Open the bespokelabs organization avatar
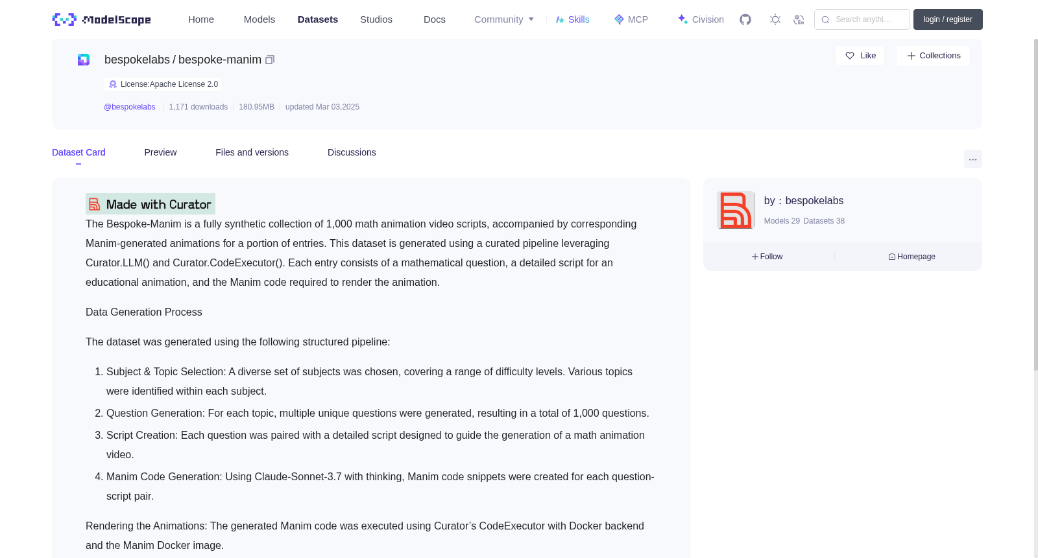 tap(736, 210)
